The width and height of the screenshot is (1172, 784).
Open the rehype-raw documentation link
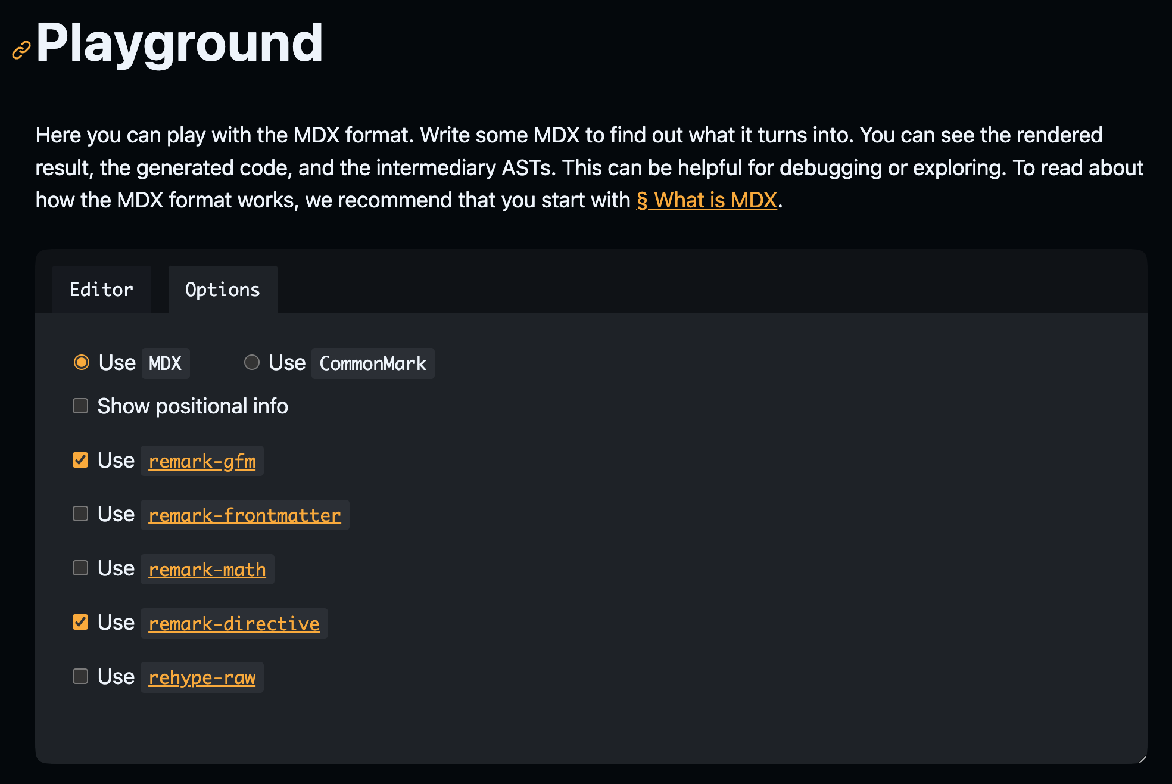(201, 677)
